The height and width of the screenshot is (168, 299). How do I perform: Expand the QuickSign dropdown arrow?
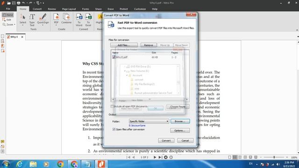click(43, 25)
